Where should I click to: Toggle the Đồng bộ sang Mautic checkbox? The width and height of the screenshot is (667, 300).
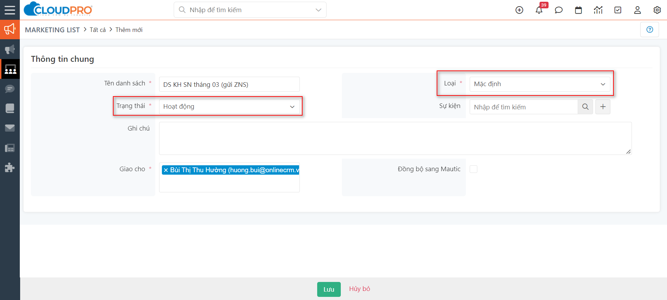474,169
